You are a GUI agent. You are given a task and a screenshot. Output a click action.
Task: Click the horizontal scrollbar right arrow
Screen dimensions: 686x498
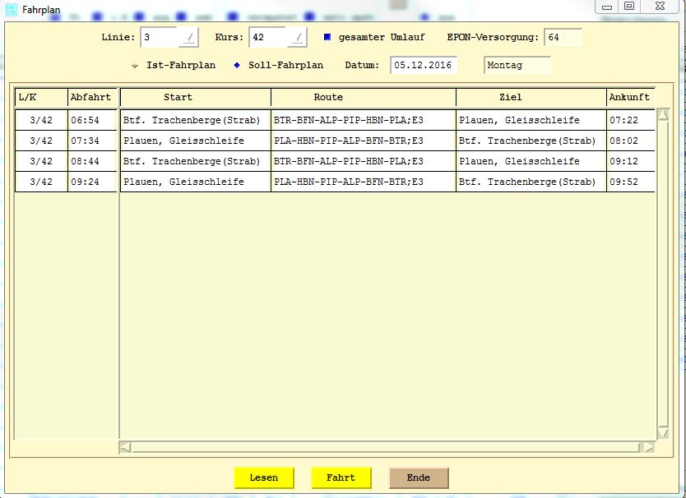(x=649, y=447)
